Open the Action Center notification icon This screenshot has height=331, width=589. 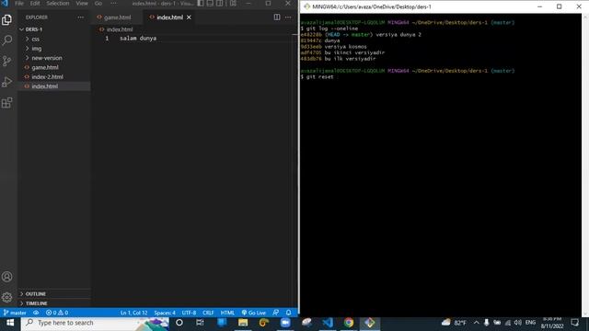tap(574, 323)
